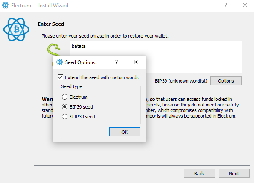Click the Electrum icon in main title bar
Viewport: 254px width, 183px height.
6,5
